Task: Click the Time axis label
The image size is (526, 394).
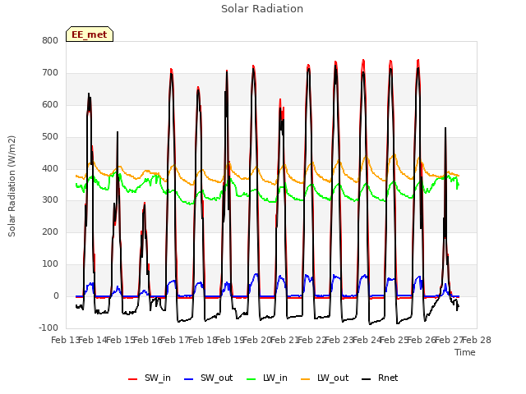Action: (x=465, y=352)
